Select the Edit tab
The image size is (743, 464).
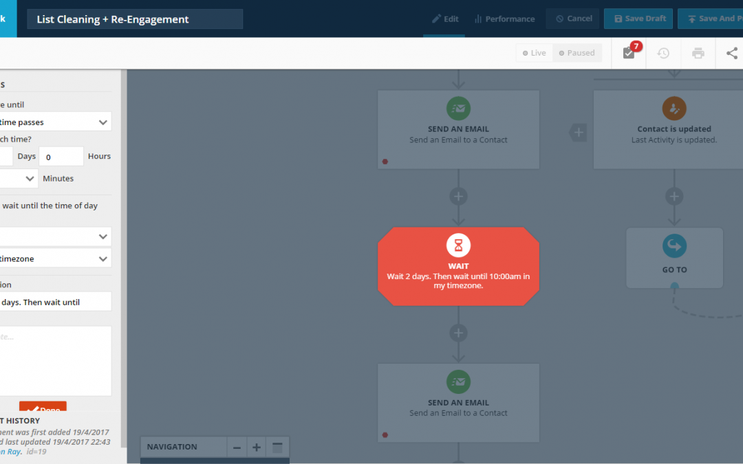(x=445, y=19)
